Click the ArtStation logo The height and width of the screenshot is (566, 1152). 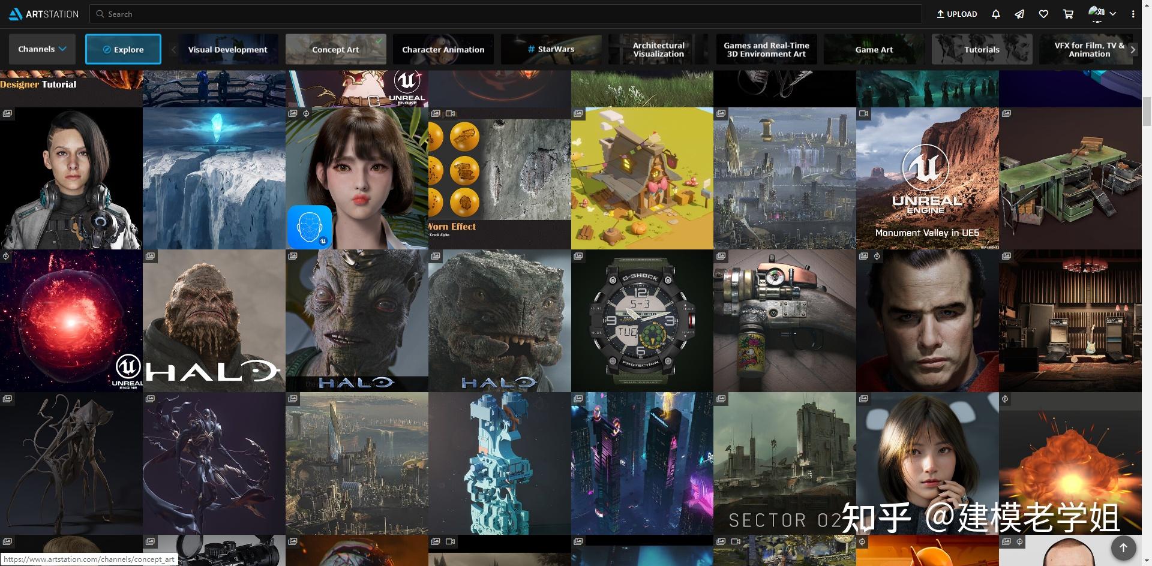(44, 14)
